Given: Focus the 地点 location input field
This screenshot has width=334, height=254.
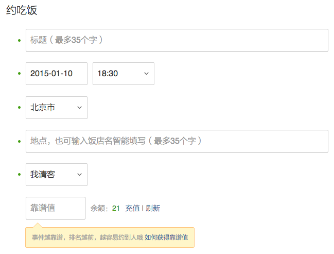Looking at the screenshot, I should pyautogui.click(x=177, y=141).
